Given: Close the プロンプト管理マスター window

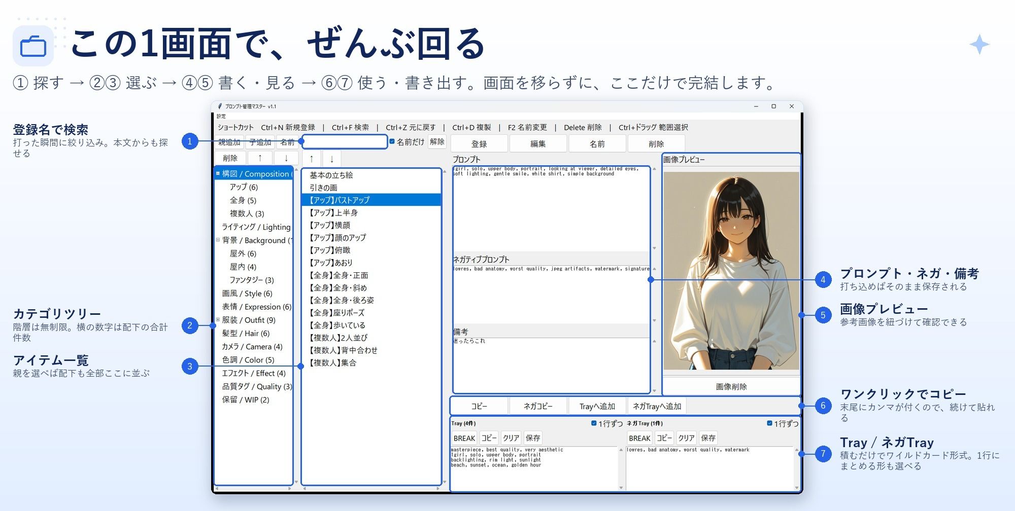Looking at the screenshot, I should coord(792,106).
